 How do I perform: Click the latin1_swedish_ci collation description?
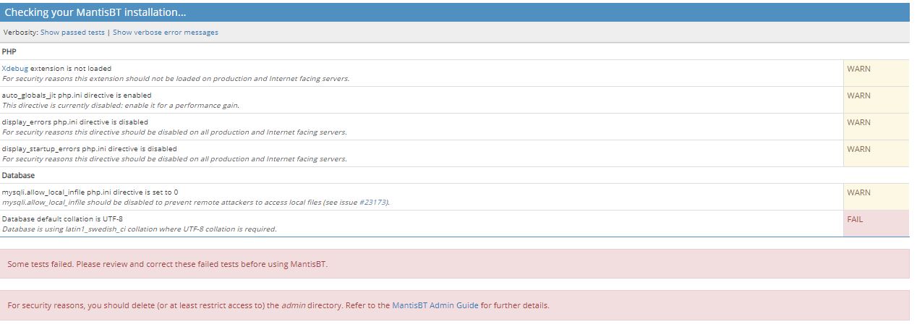coord(139,229)
